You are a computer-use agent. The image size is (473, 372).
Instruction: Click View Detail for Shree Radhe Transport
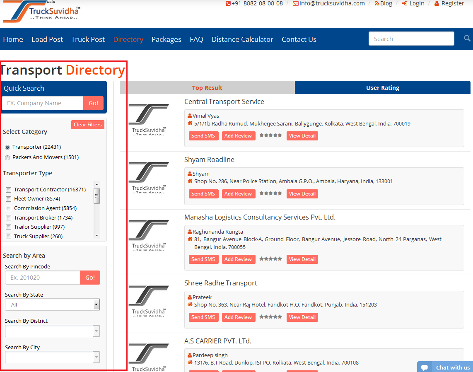pyautogui.click(x=302, y=317)
